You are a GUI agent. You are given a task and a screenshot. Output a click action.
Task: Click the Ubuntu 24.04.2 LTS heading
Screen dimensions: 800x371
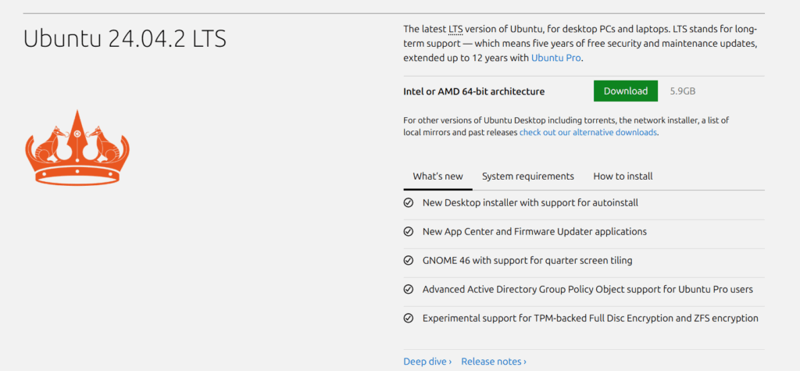(x=125, y=39)
